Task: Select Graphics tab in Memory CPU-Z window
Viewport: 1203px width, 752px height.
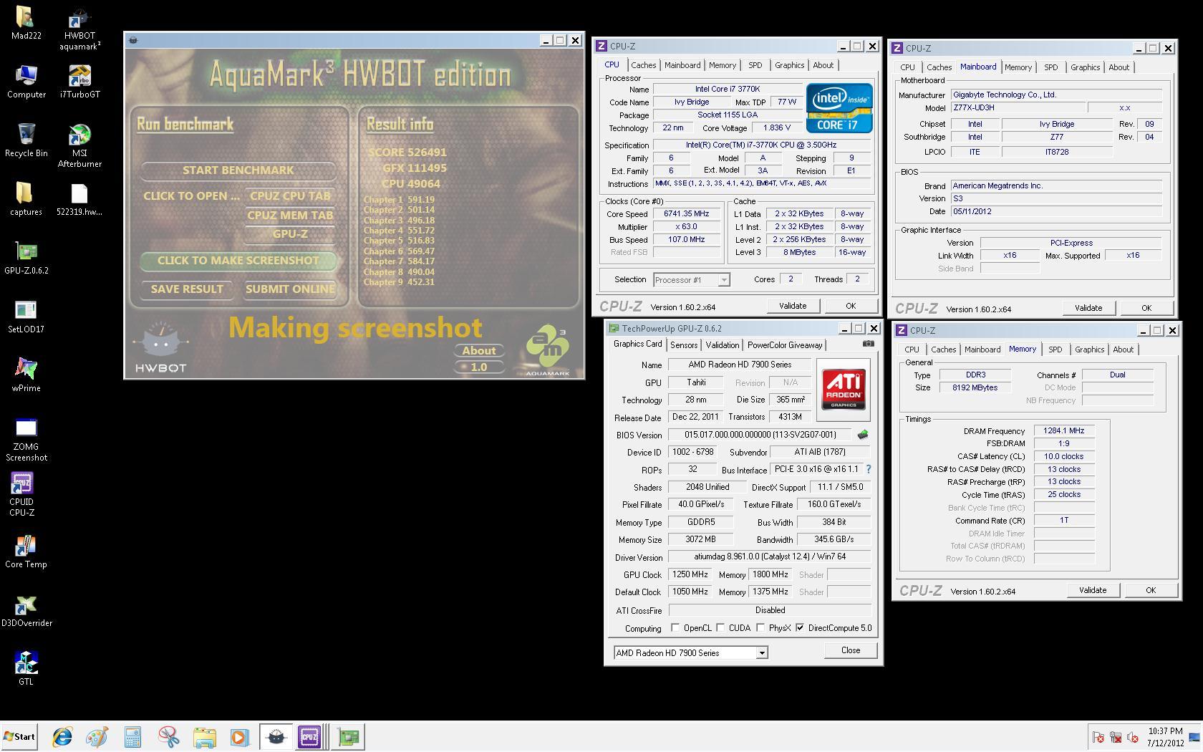Action: [1089, 350]
